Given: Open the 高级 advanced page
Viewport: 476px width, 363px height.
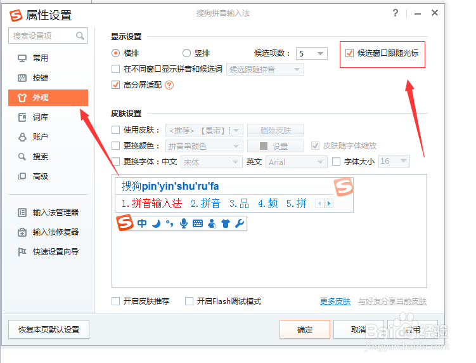Looking at the screenshot, I should tap(48, 176).
